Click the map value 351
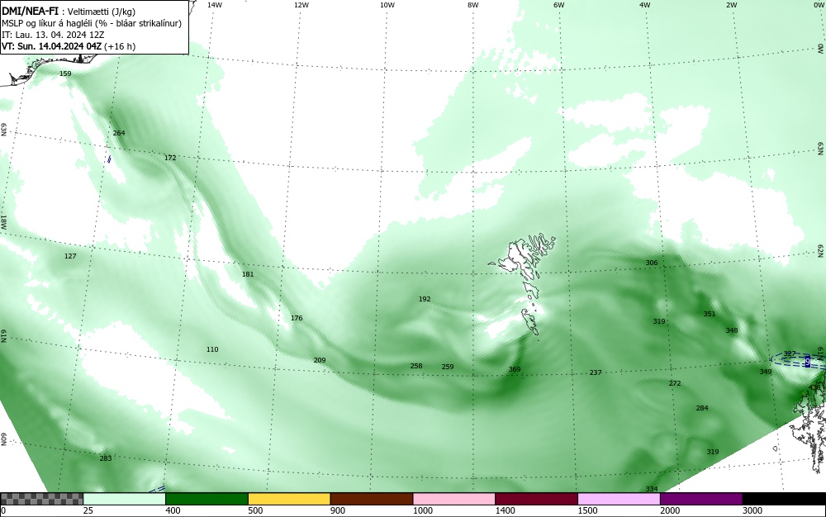This screenshot has height=517, width=826. [x=710, y=314]
